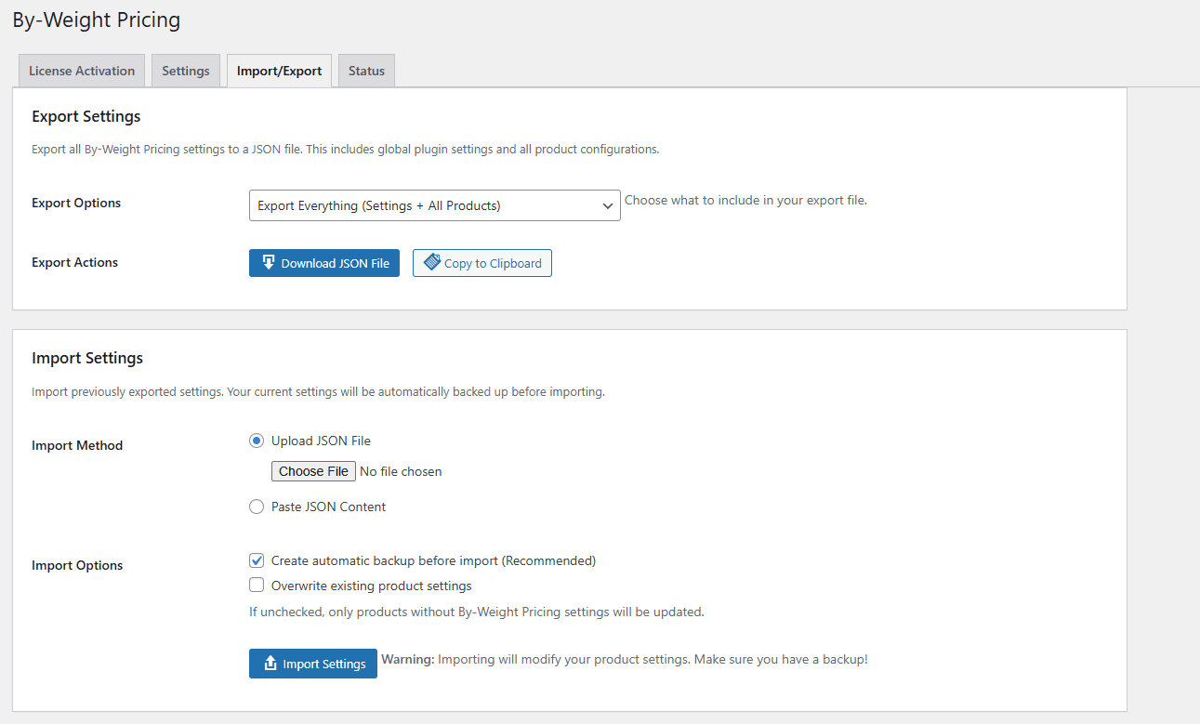This screenshot has height=724, width=1200.
Task: Enable overwrite existing product settings
Action: (x=257, y=585)
